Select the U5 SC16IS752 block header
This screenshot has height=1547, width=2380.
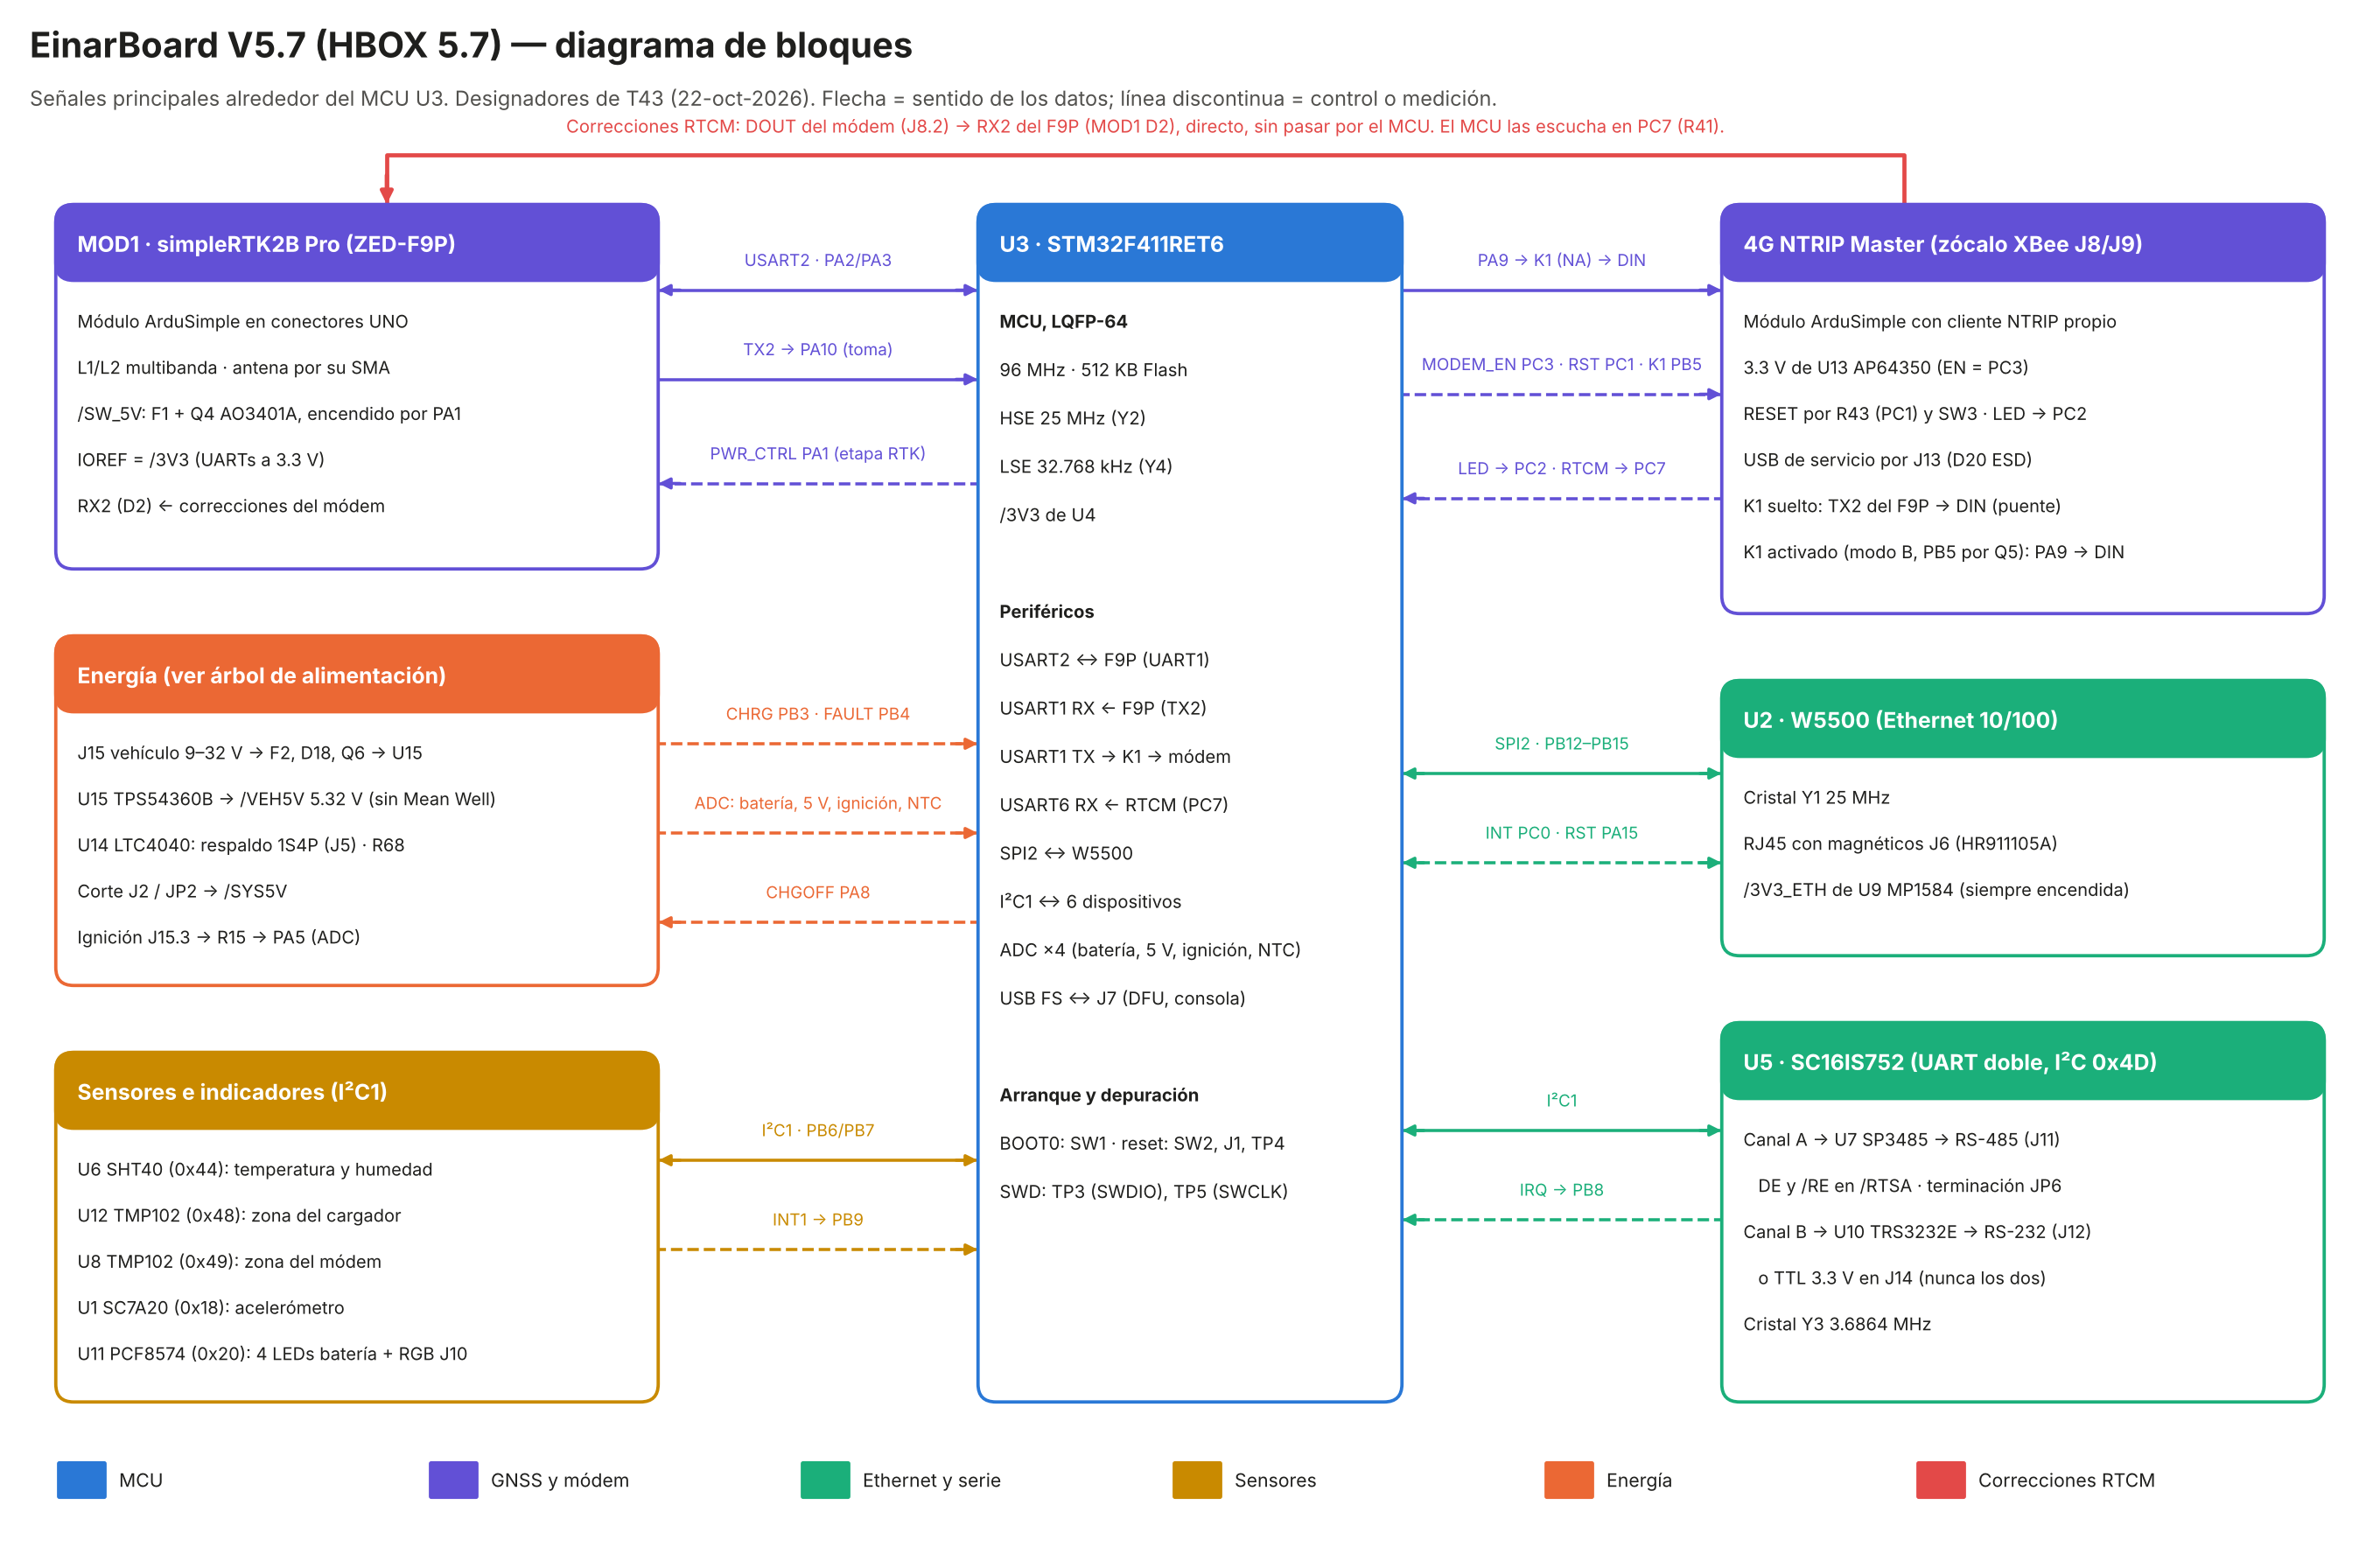2022,1061
